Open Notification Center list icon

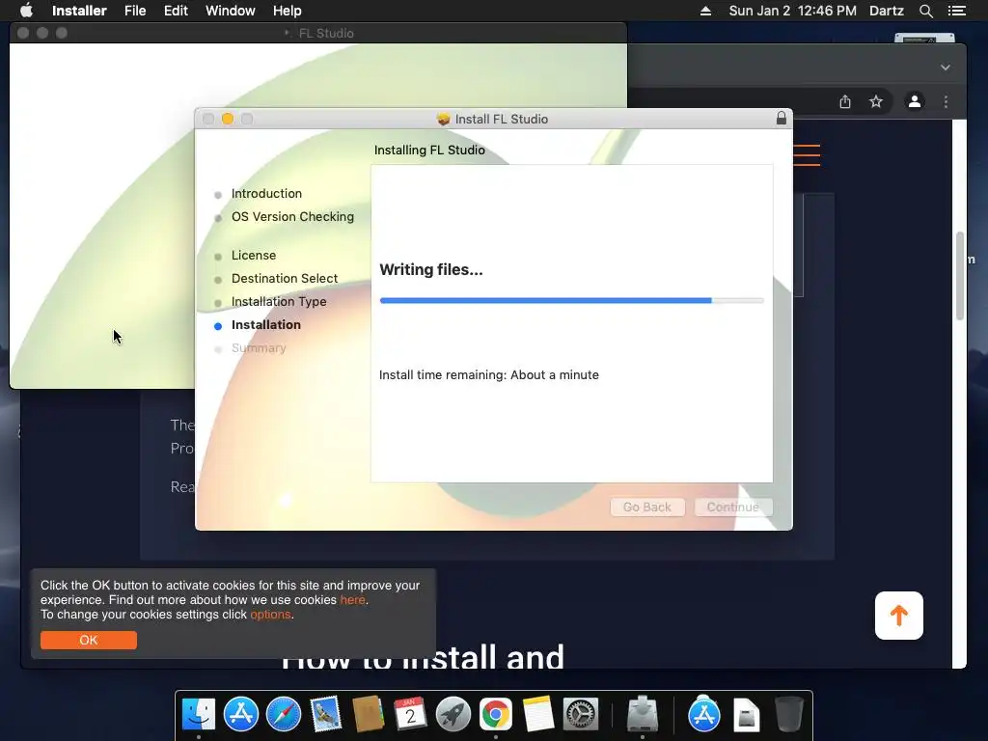pos(956,11)
